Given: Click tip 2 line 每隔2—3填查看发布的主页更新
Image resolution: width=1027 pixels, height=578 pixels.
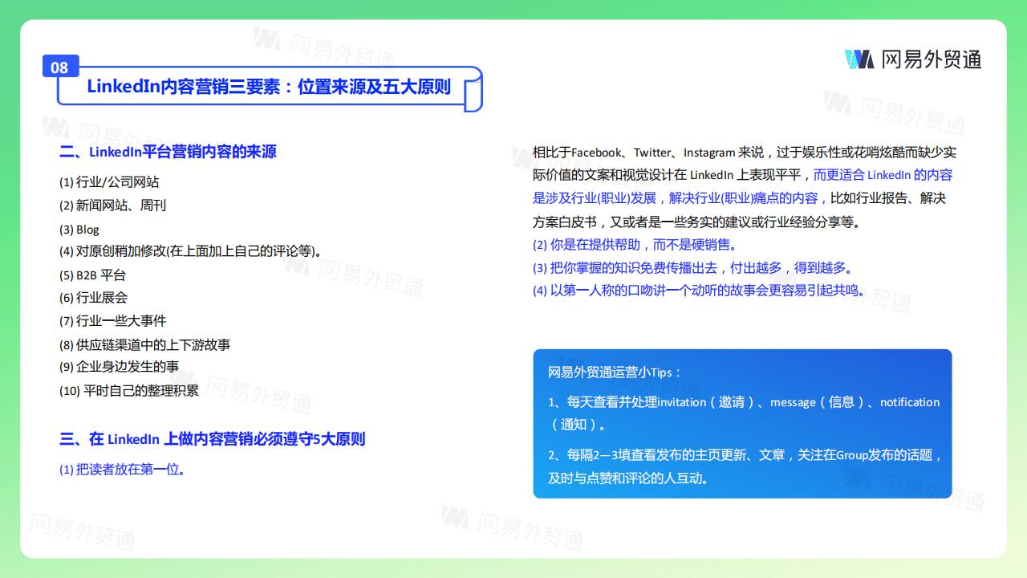Looking at the screenshot, I should [745, 455].
